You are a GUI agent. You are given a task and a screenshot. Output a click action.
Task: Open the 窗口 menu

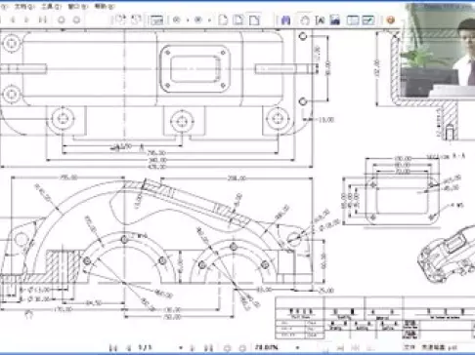point(77,6)
